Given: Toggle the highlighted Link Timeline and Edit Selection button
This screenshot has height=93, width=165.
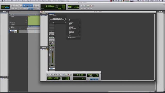Looking at the screenshot, I should [32, 9].
